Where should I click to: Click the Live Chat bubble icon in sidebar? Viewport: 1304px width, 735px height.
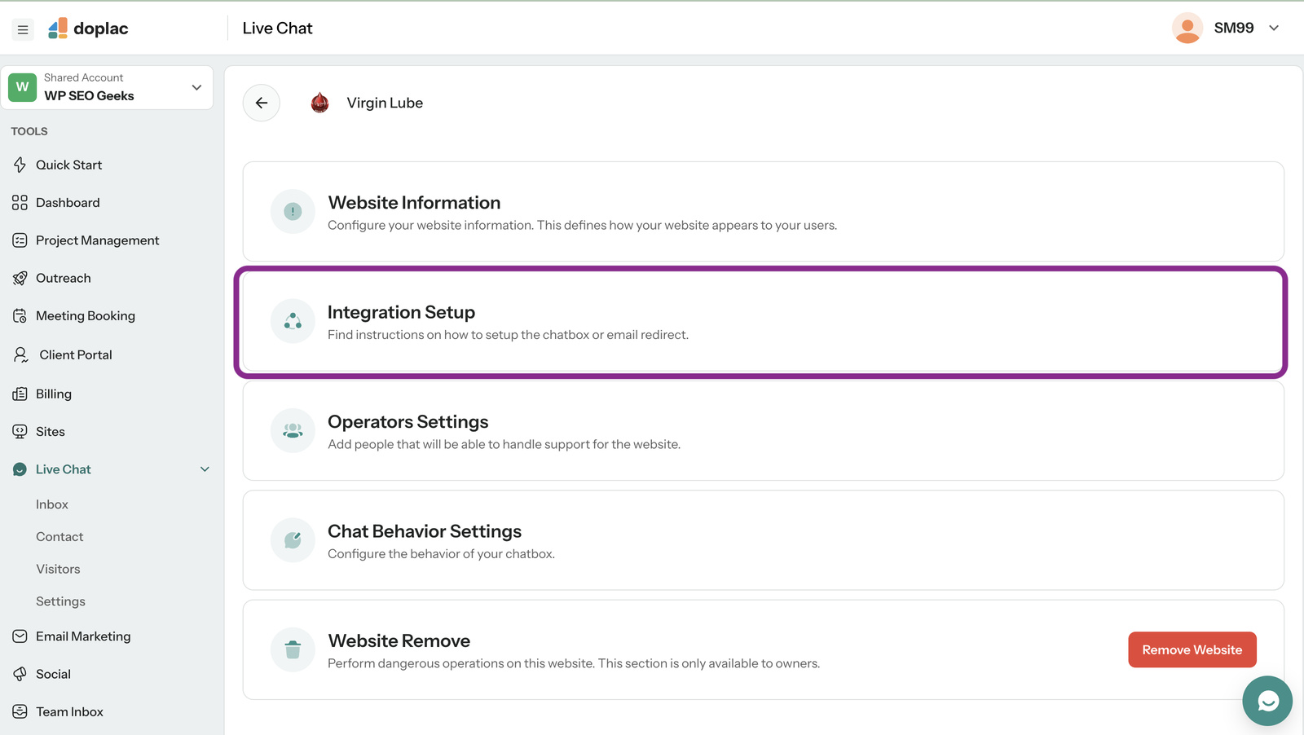(20, 469)
